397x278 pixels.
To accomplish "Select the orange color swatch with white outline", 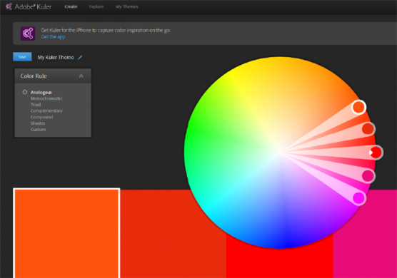I will tap(66, 233).
